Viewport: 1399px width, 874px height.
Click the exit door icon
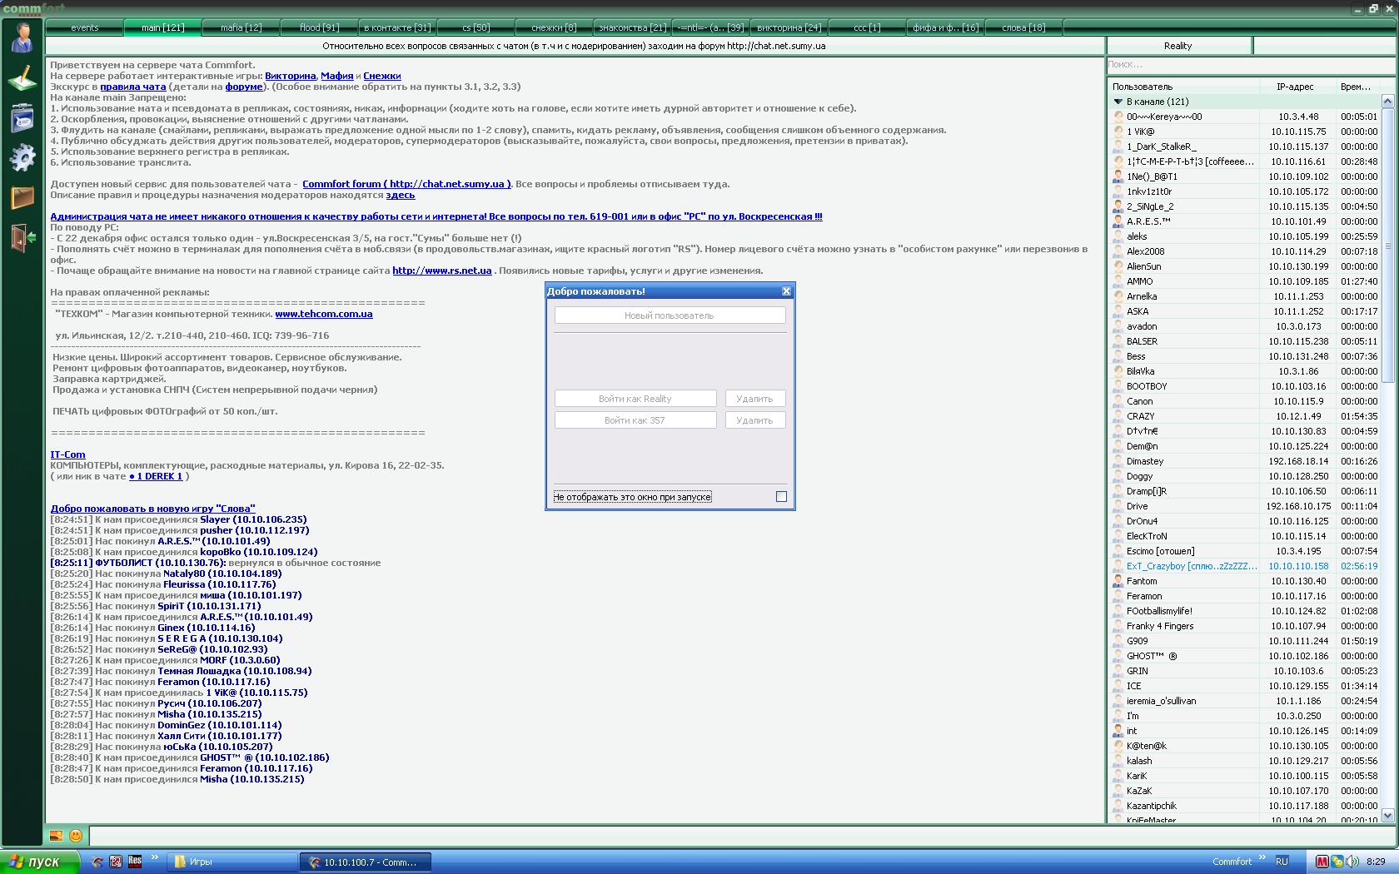point(22,238)
